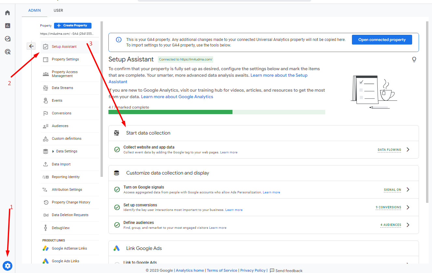Screen dimensions: 432x273
Task: Click the Create Property button
Action: tap(73, 25)
